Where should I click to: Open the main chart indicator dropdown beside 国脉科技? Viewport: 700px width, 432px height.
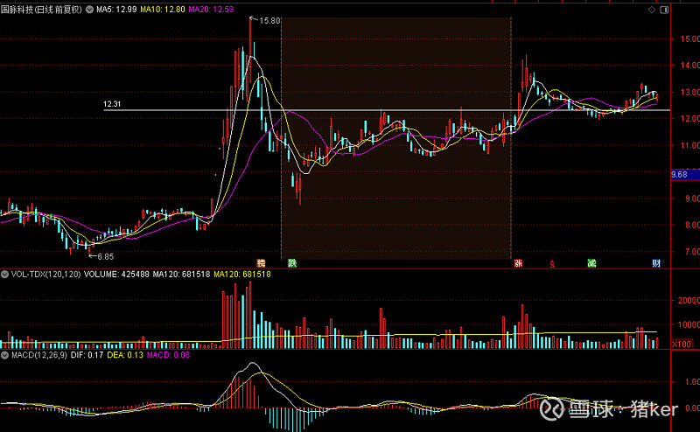90,10
